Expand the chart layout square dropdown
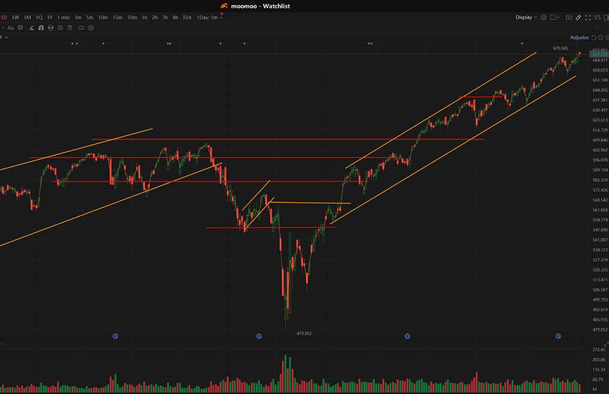Screen dimensions: 609x394 tap(555, 17)
